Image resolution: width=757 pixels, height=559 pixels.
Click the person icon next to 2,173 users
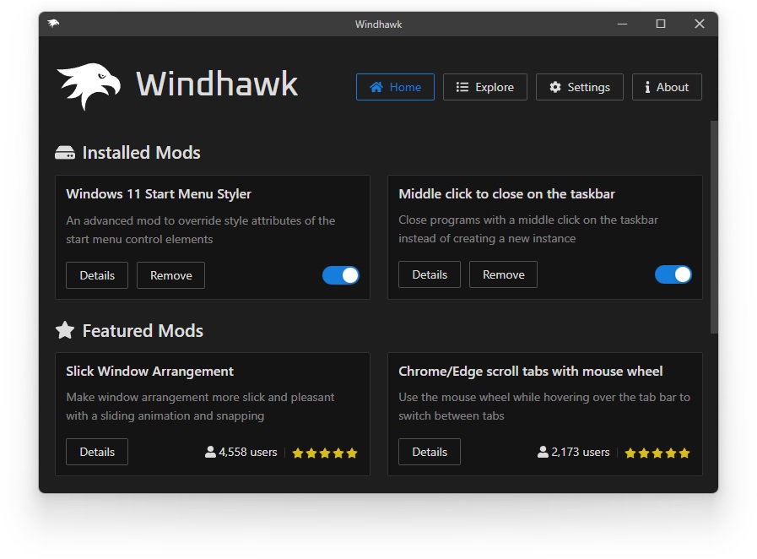[x=541, y=452]
